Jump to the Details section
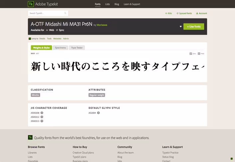 (x=42, y=39)
